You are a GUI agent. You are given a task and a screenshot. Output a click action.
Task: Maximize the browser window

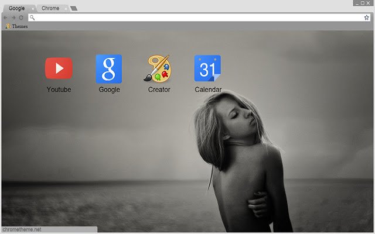(x=363, y=3)
